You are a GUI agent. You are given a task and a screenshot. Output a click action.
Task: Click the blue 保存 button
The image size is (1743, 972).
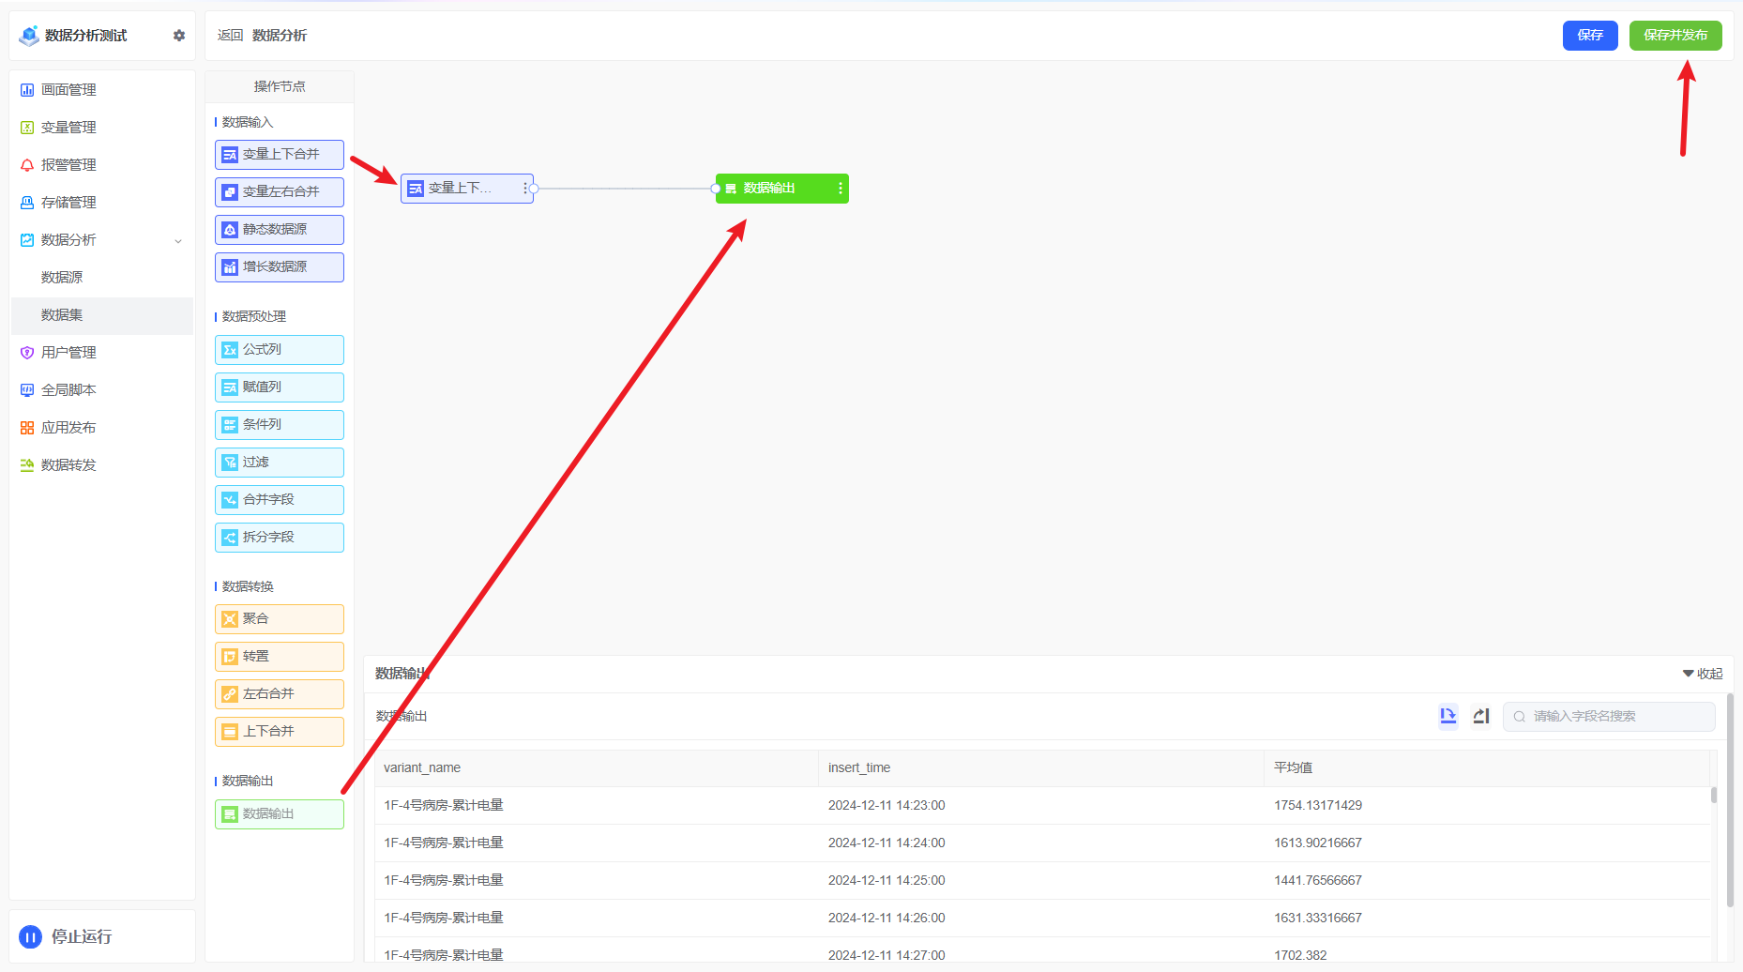coord(1589,36)
